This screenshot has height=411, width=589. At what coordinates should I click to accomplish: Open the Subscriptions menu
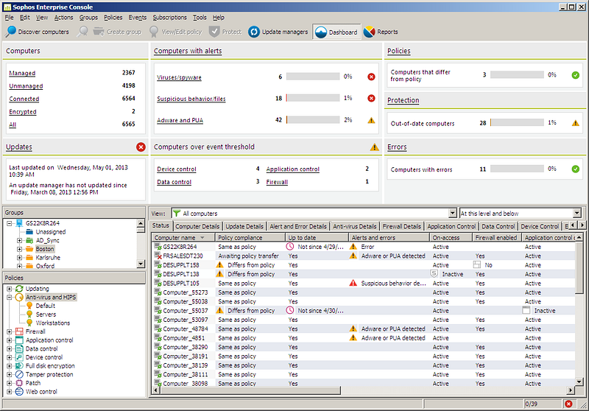pos(169,17)
